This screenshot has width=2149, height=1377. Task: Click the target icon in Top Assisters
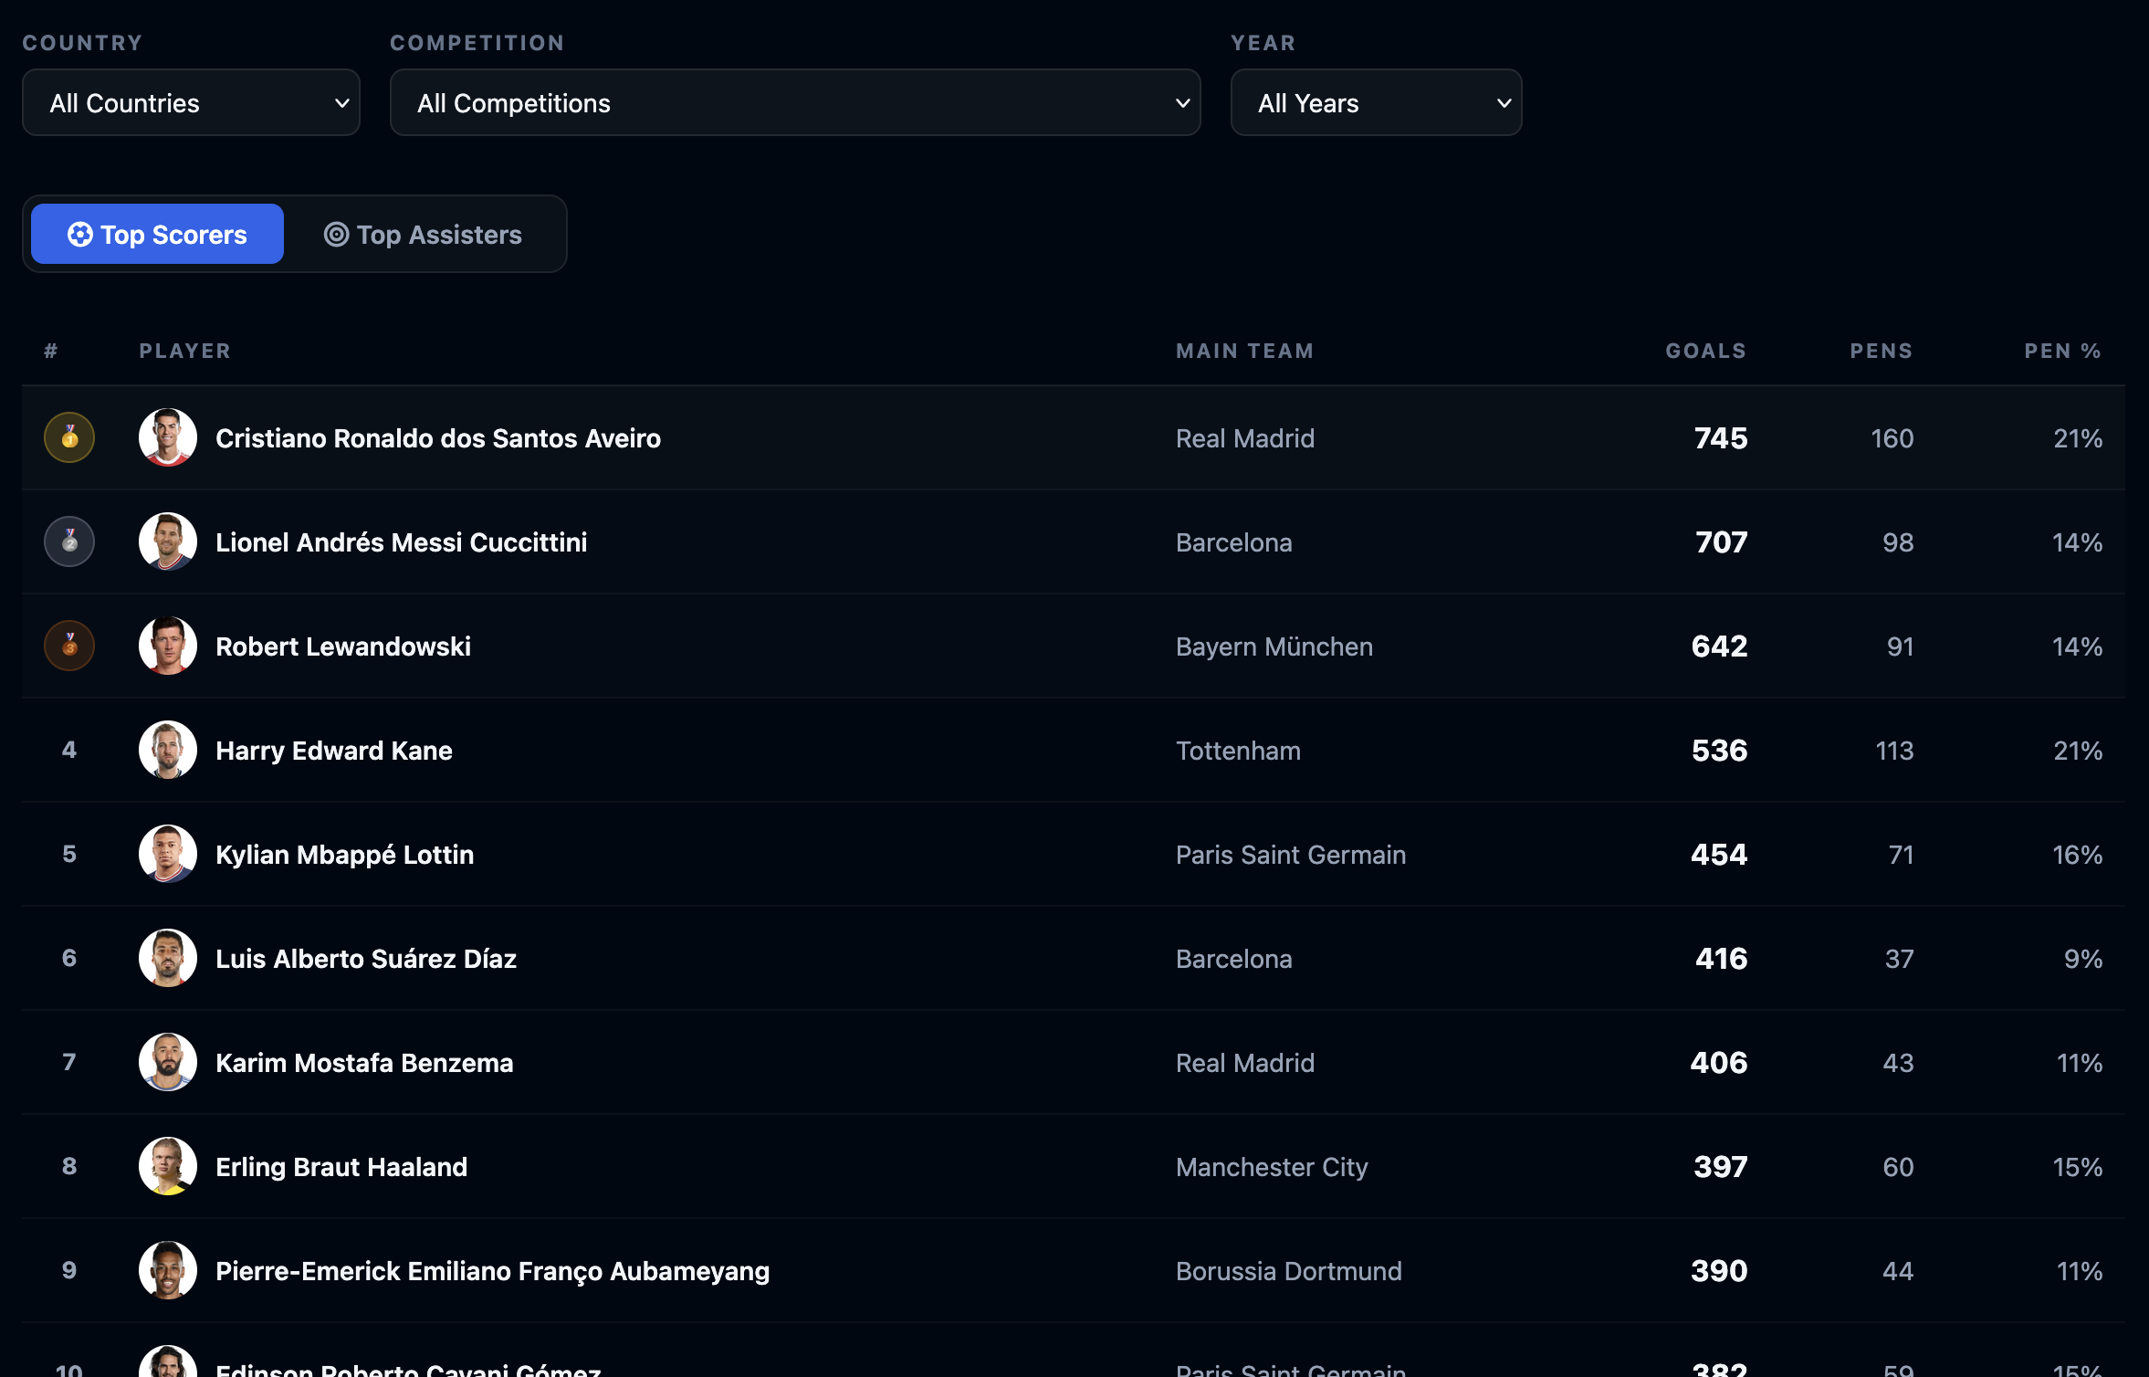coord(337,235)
